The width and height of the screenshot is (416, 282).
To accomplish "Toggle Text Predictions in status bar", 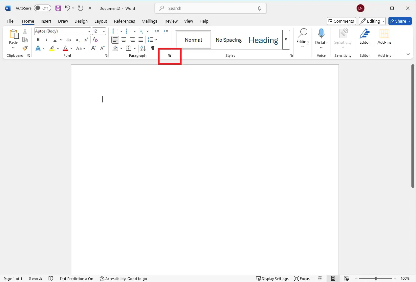I will point(76,278).
